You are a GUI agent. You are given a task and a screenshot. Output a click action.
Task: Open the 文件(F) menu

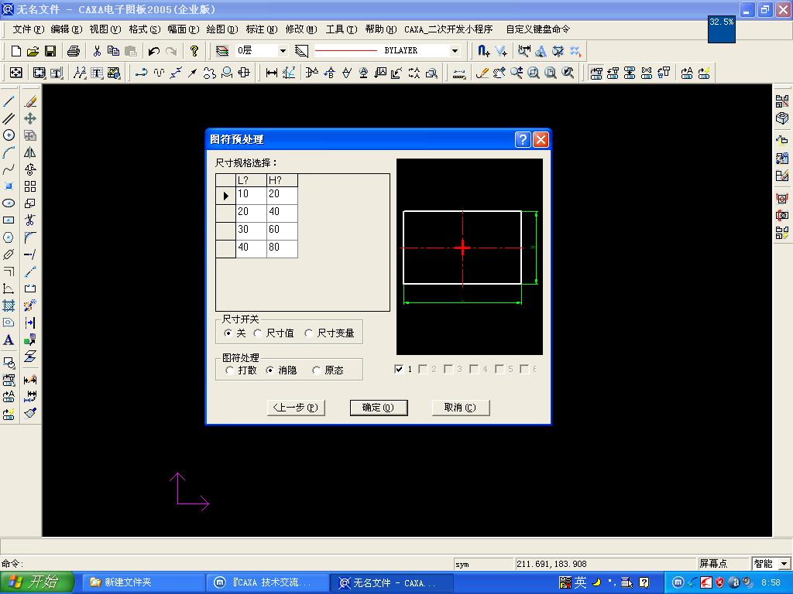tap(29, 29)
